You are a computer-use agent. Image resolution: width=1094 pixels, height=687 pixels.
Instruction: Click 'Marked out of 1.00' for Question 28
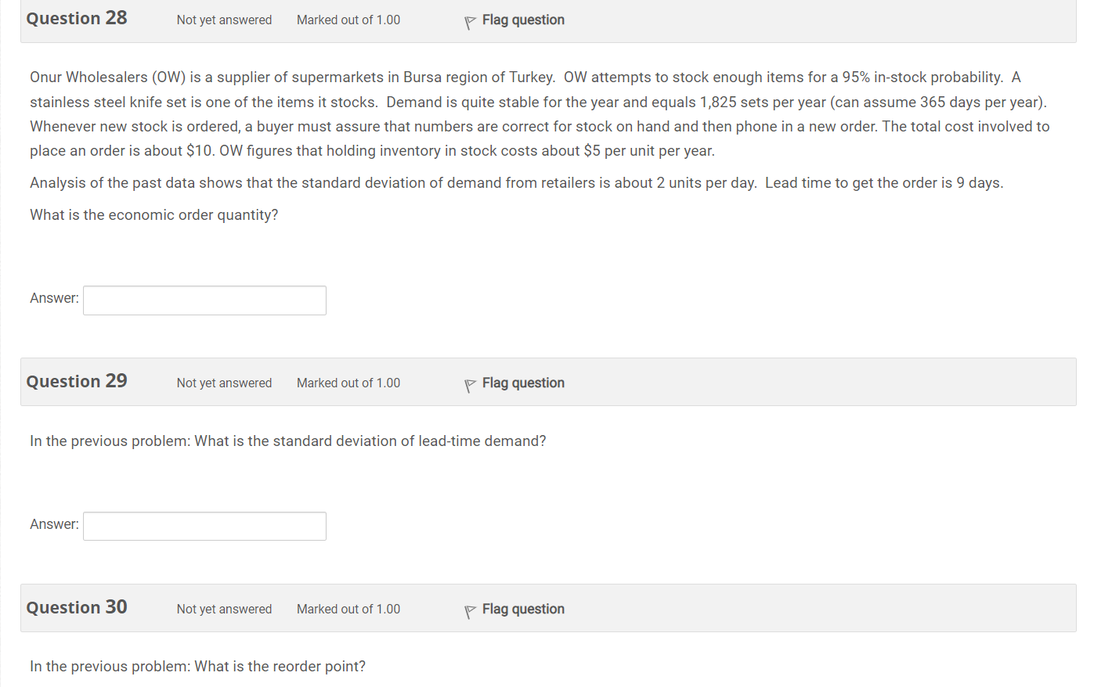coord(348,20)
